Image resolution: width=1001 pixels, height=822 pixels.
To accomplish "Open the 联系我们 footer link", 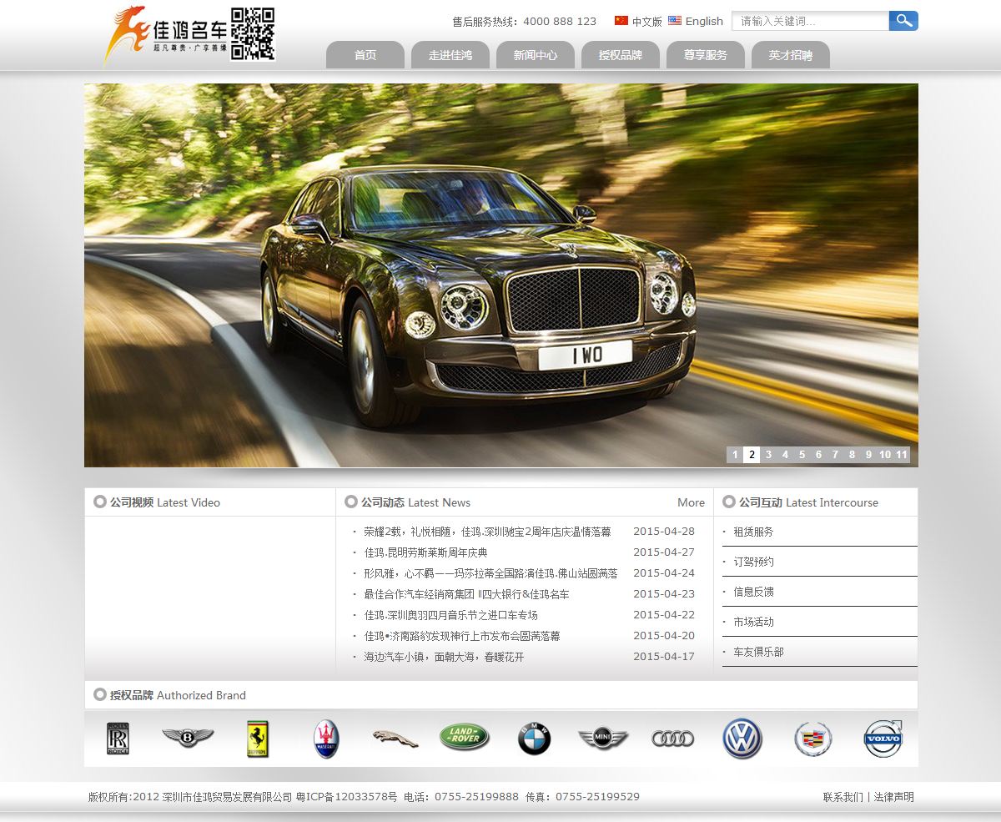I will [843, 797].
